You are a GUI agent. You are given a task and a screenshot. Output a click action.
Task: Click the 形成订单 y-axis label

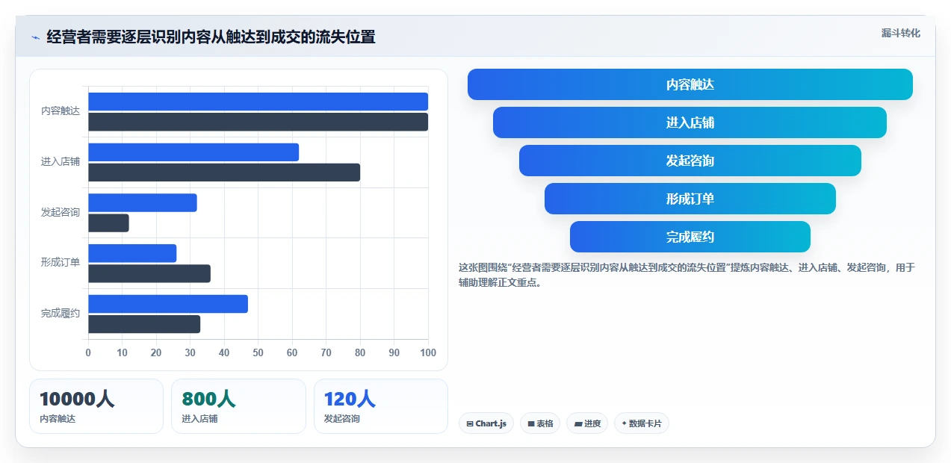(61, 262)
